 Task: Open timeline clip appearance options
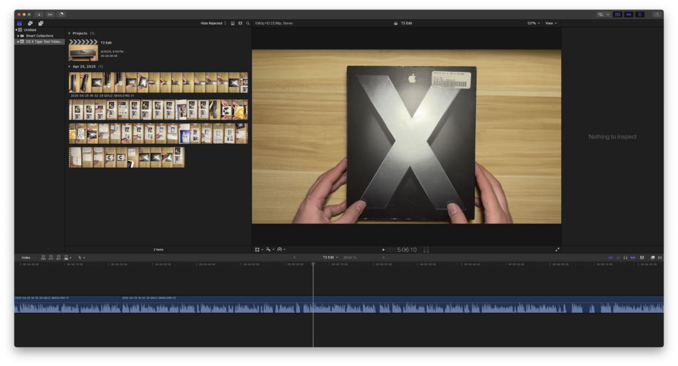(642, 258)
